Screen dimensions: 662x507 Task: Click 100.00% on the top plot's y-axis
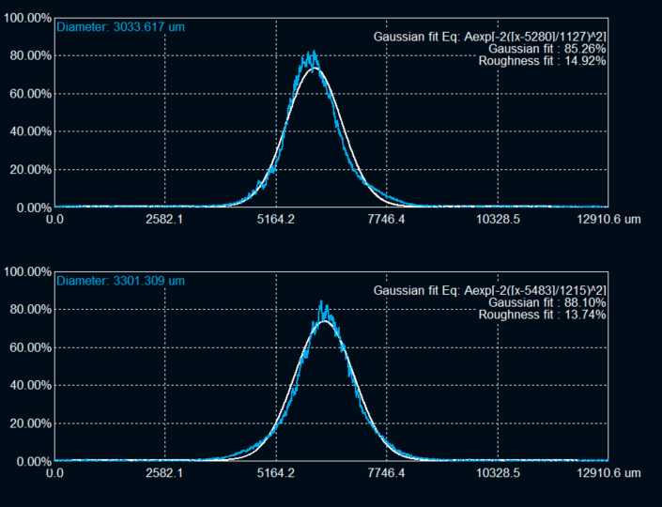click(26, 18)
